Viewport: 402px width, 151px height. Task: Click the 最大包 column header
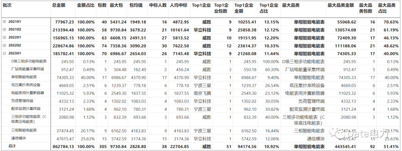click(116, 5)
